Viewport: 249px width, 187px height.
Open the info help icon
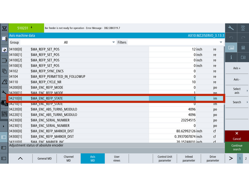231,57
